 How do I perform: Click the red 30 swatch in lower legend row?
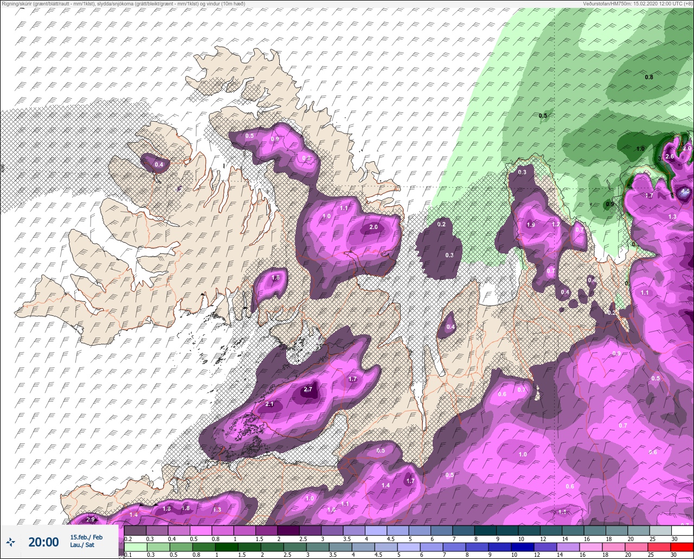(x=683, y=547)
